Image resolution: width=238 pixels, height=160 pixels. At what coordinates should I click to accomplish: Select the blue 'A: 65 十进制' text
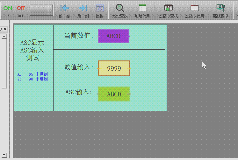(32, 74)
